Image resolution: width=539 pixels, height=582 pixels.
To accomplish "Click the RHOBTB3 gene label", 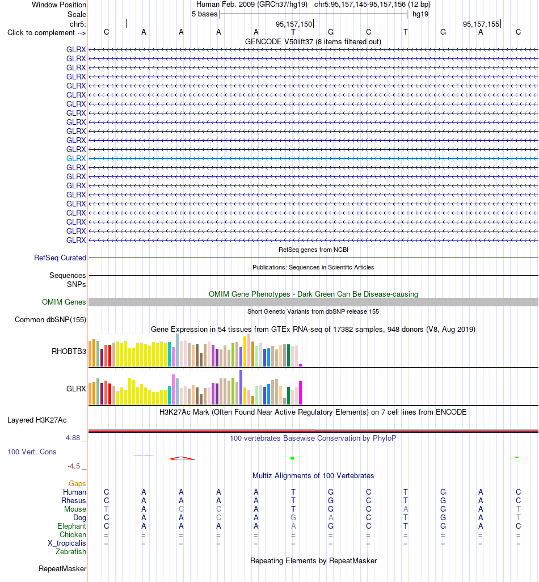I will [69, 351].
